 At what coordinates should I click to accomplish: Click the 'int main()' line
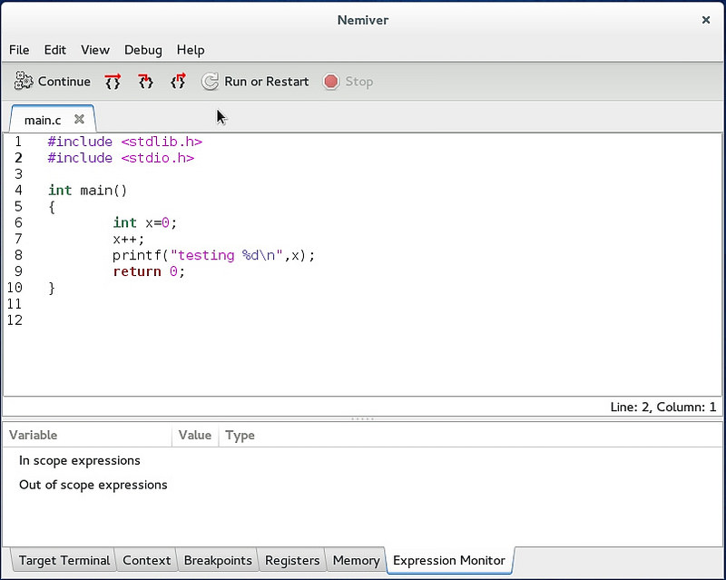(x=87, y=191)
